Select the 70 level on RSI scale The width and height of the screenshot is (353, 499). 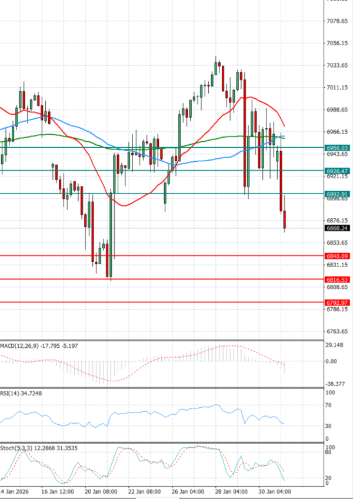pos(330,405)
